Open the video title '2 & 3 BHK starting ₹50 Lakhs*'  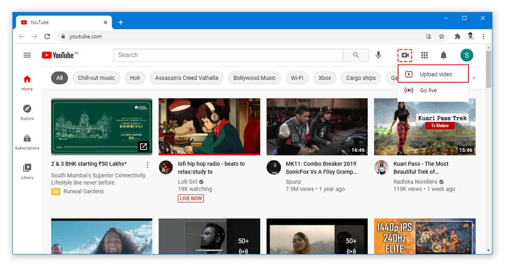89,164
